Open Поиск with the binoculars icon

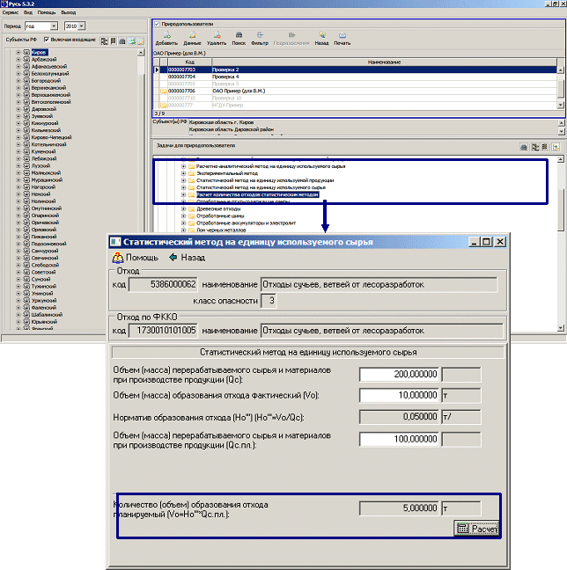tap(239, 37)
